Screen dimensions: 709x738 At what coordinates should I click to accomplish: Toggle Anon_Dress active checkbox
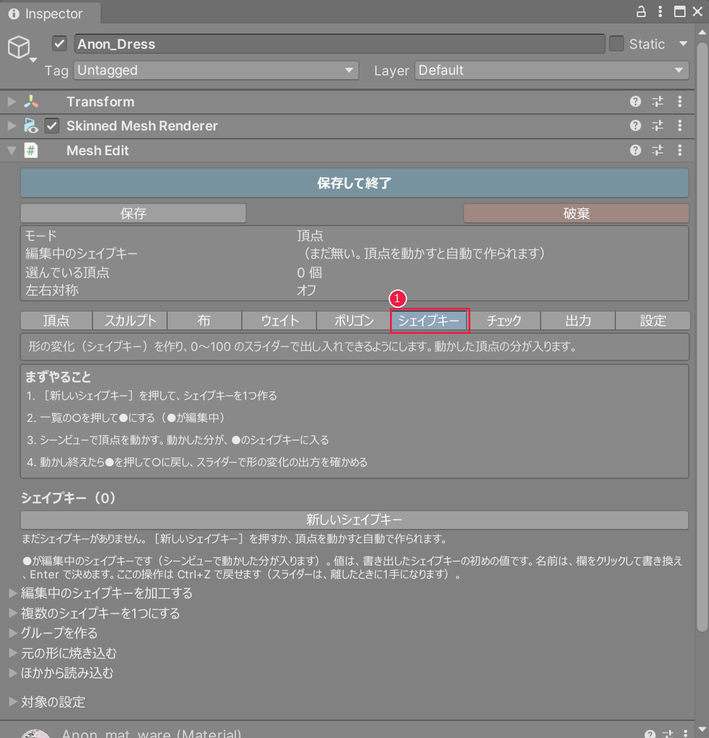(60, 44)
